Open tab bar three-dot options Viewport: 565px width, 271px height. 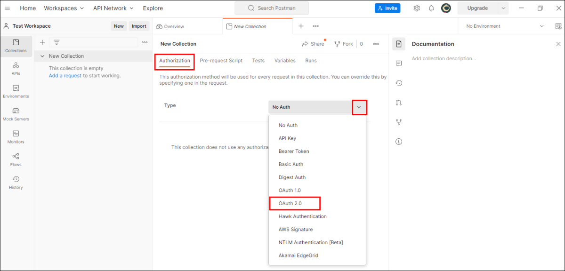[x=315, y=26]
